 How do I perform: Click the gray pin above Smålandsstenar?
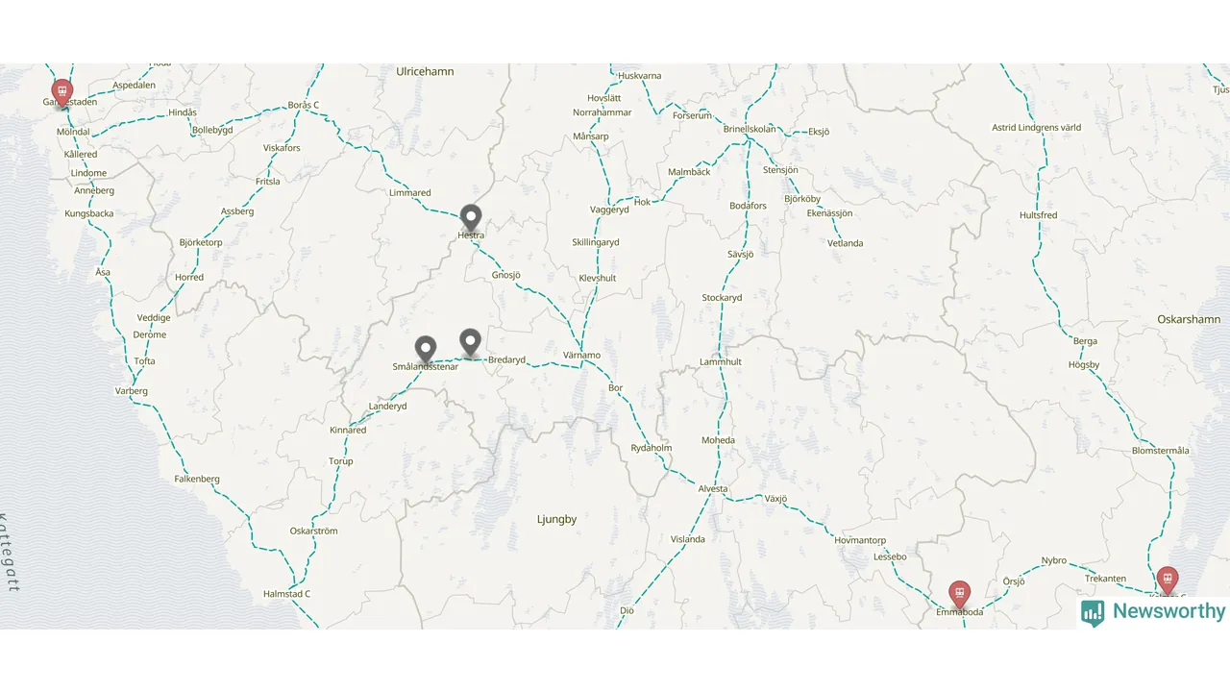pyautogui.click(x=426, y=350)
